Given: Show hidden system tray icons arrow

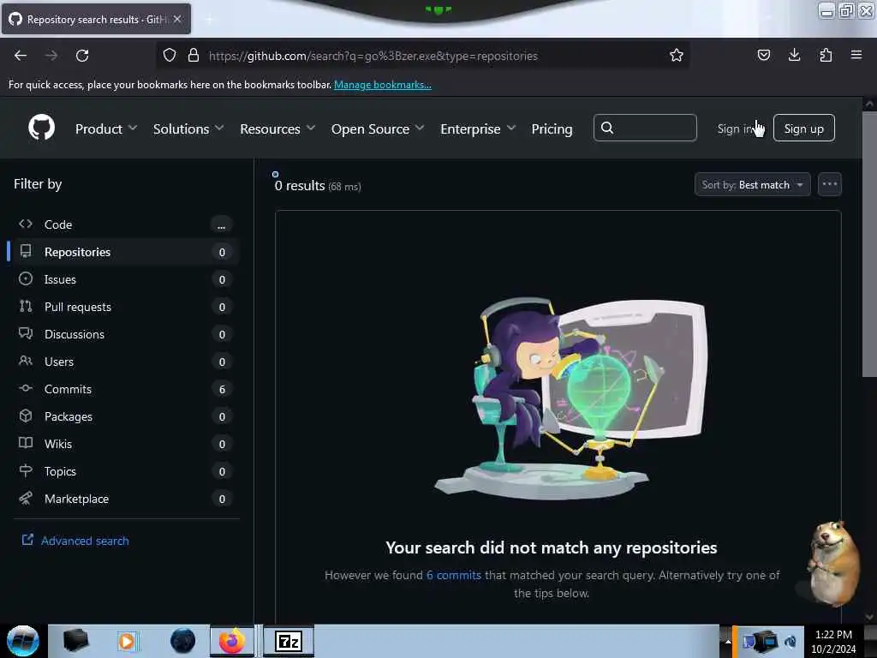Looking at the screenshot, I should [728, 641].
